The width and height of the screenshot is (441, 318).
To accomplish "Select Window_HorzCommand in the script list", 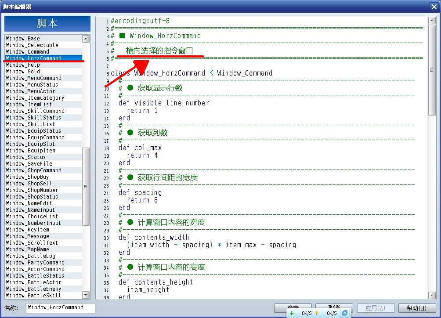I will (43, 58).
